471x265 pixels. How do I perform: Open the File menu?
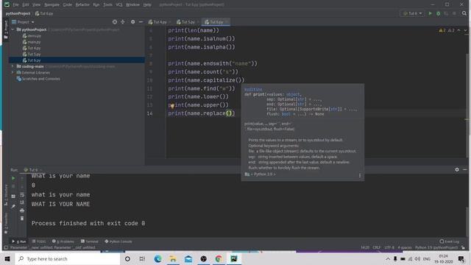[15, 4]
